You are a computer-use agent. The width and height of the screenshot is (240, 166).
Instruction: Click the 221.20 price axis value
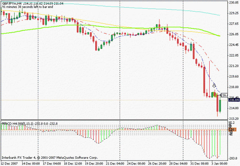point(234,66)
